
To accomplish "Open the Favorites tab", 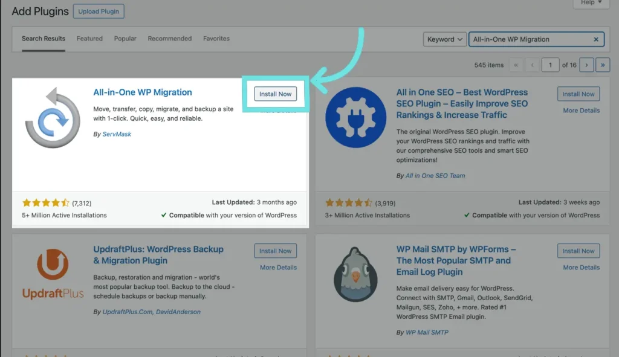I will (216, 39).
